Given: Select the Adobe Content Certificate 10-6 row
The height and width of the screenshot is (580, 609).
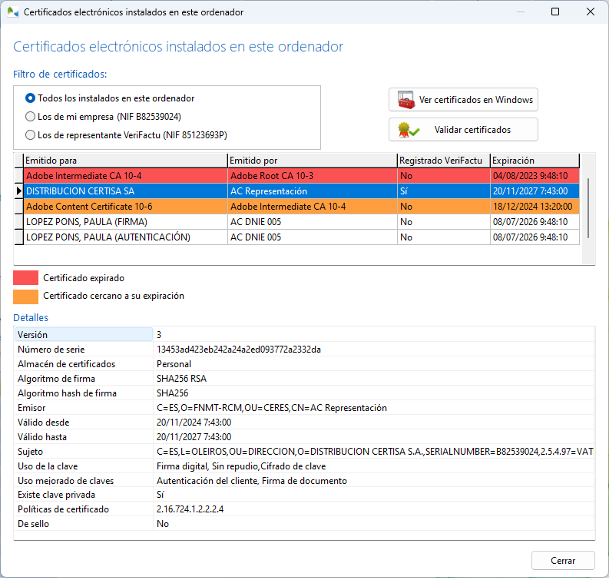Looking at the screenshot, I should coord(124,207).
